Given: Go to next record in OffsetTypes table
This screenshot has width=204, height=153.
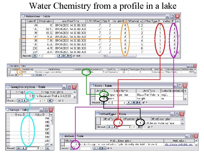Looking at the screenshot, I should (134, 127).
